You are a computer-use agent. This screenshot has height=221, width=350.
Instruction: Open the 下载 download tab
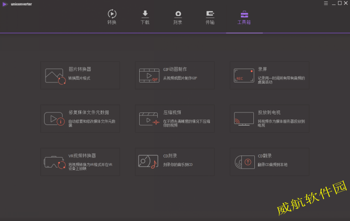click(145, 17)
